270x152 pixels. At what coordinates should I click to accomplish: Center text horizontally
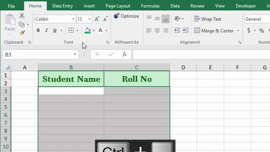[x=157, y=30]
